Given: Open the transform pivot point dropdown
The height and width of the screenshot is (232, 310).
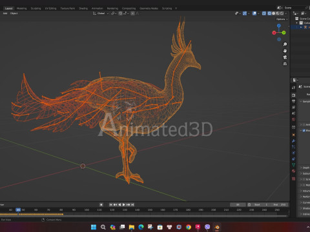Looking at the screenshot, I should point(113,14).
